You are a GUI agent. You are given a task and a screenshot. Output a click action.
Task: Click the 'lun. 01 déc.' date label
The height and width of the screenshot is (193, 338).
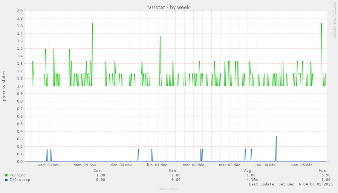[158, 165]
